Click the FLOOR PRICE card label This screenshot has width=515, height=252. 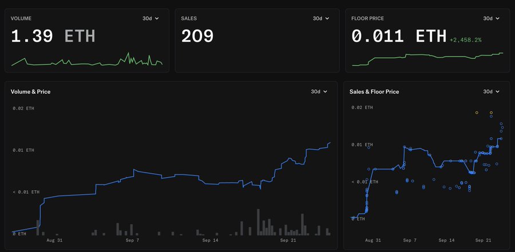pyautogui.click(x=367, y=18)
